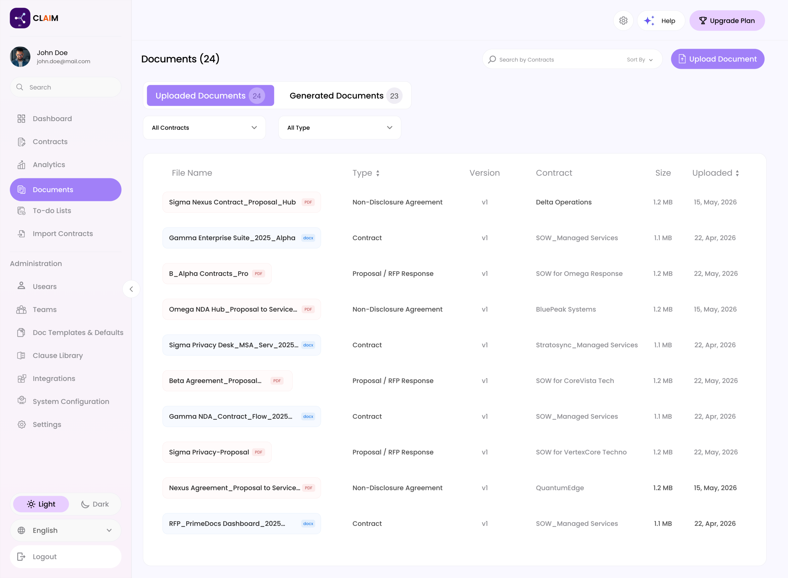Sort table by Type column arrows
This screenshot has height=578, width=788.
click(378, 173)
